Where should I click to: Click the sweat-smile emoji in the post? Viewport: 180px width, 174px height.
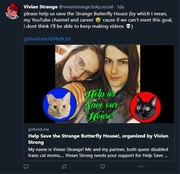97,20
